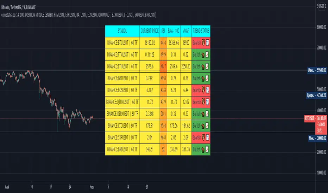Click the RSI value 52 cell
The width and height of the screenshot is (328, 193).
[x=163, y=149]
